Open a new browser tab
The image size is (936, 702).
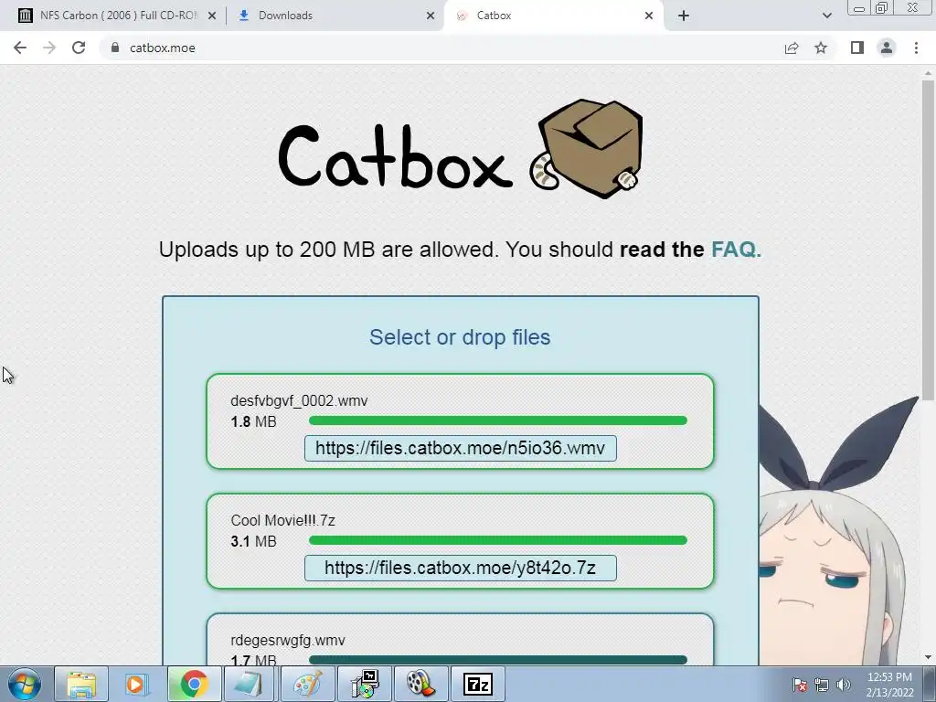[684, 16]
